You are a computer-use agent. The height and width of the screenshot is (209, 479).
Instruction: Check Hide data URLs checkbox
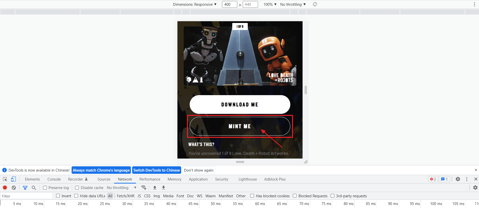76,196
